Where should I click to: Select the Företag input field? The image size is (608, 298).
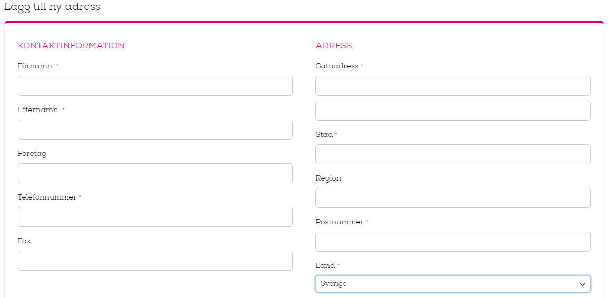click(x=155, y=173)
